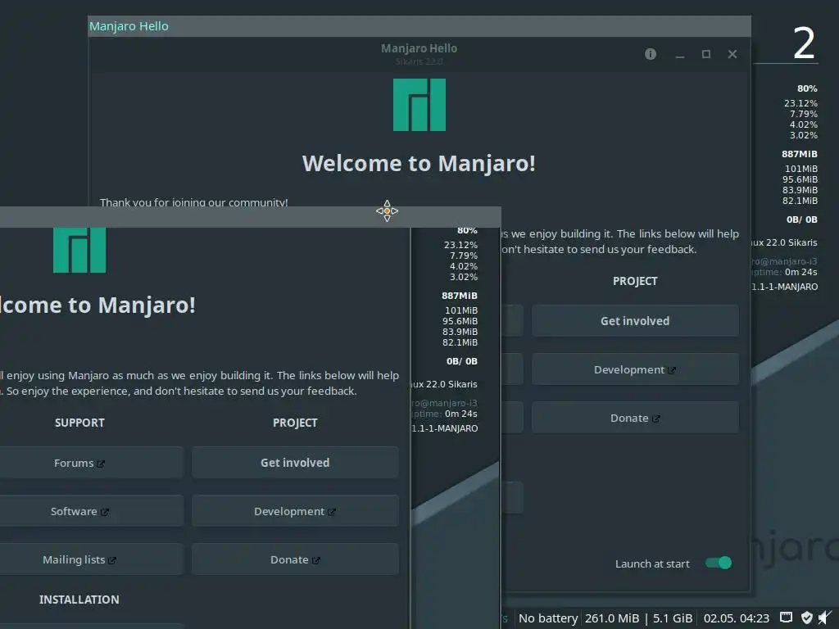Click the 02.05. 04:23 clock
Viewport: 839px width, 629px height.
[x=737, y=618]
